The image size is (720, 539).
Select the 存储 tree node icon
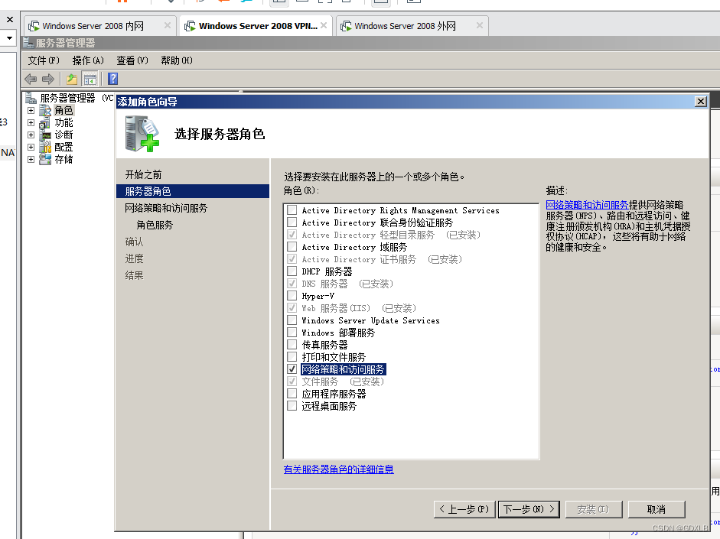click(45, 159)
